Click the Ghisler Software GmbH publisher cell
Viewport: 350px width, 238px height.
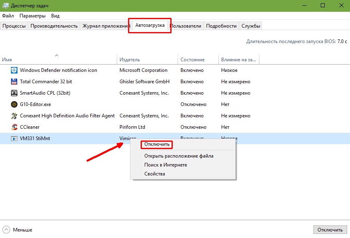144,82
